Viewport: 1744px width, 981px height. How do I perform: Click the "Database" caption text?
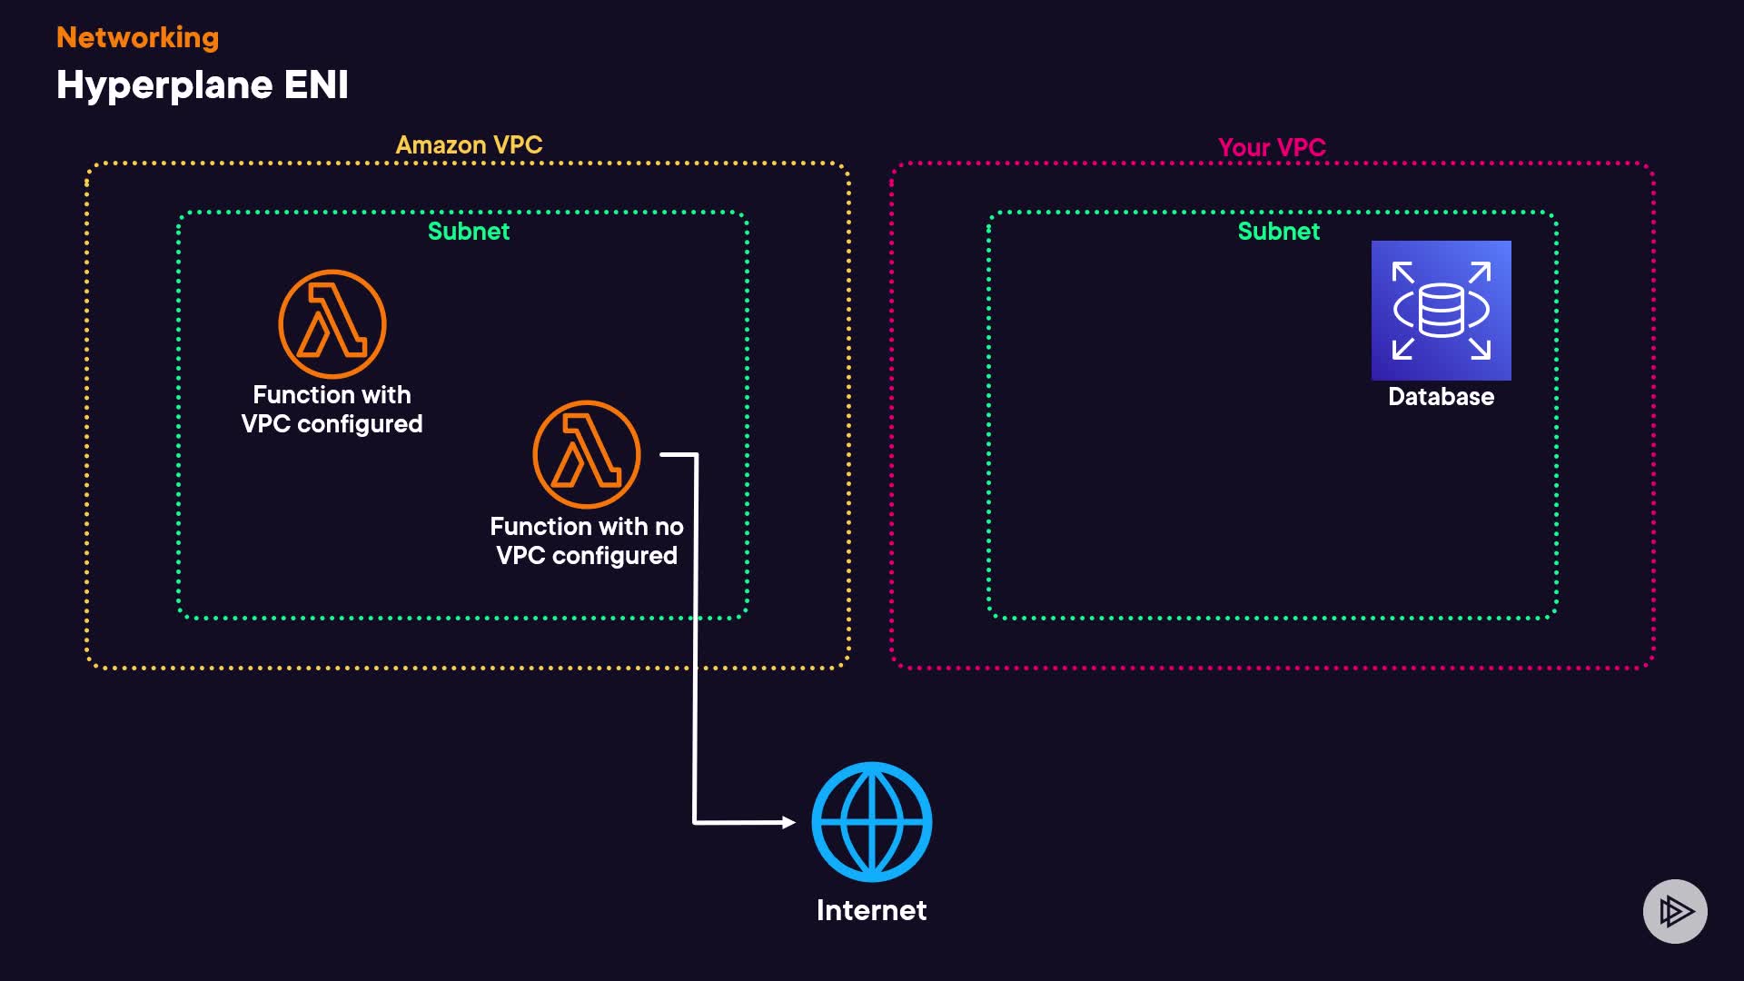coord(1441,397)
